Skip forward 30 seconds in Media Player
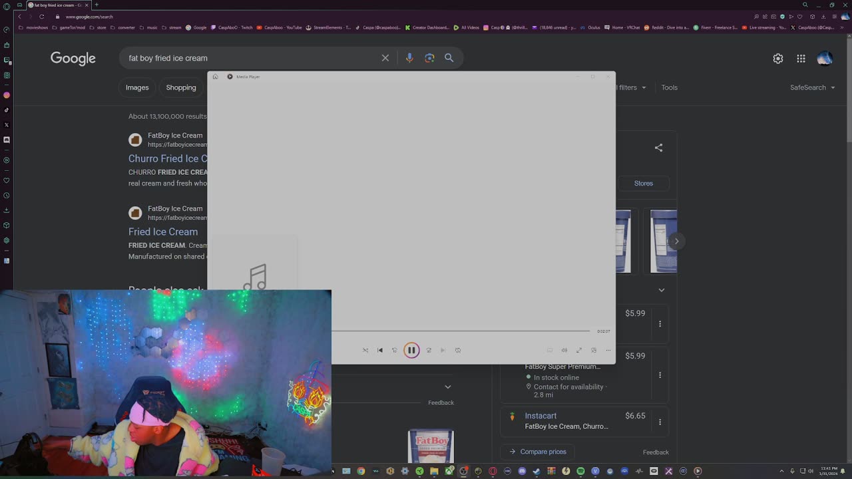This screenshot has height=479, width=852. (x=429, y=350)
